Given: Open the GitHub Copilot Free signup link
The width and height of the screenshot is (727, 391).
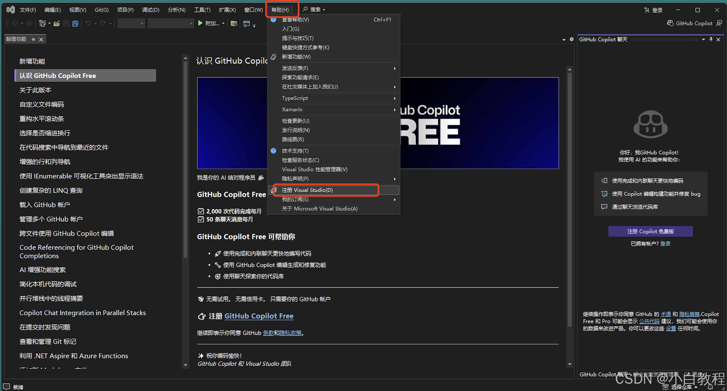Looking at the screenshot, I should tap(259, 316).
